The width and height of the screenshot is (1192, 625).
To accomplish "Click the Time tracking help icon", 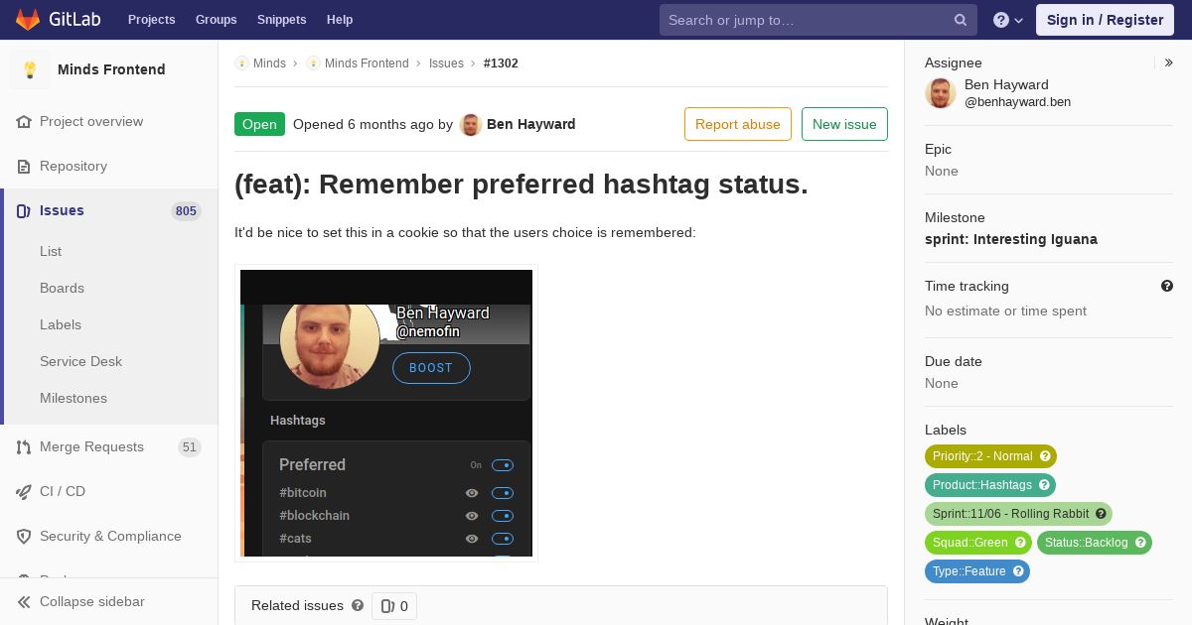I will coord(1167,286).
